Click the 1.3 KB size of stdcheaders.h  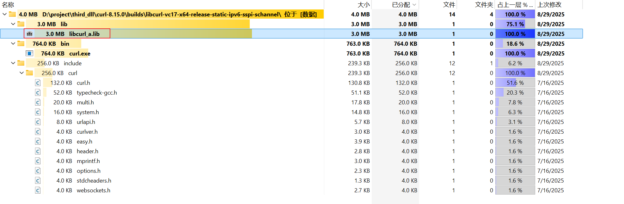362,180
